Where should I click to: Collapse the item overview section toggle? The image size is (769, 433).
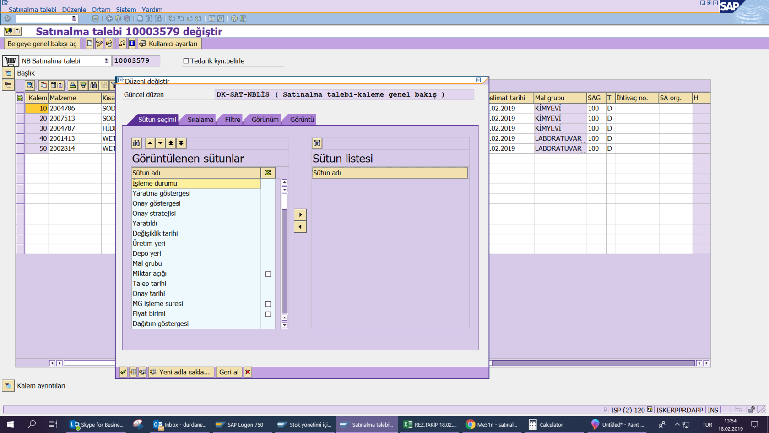click(8, 85)
